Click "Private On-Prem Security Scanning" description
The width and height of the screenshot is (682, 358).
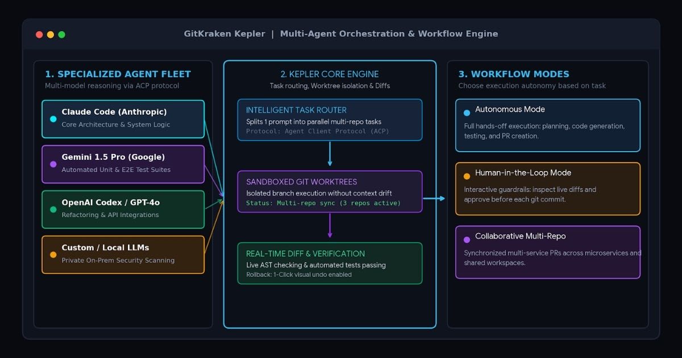(118, 260)
